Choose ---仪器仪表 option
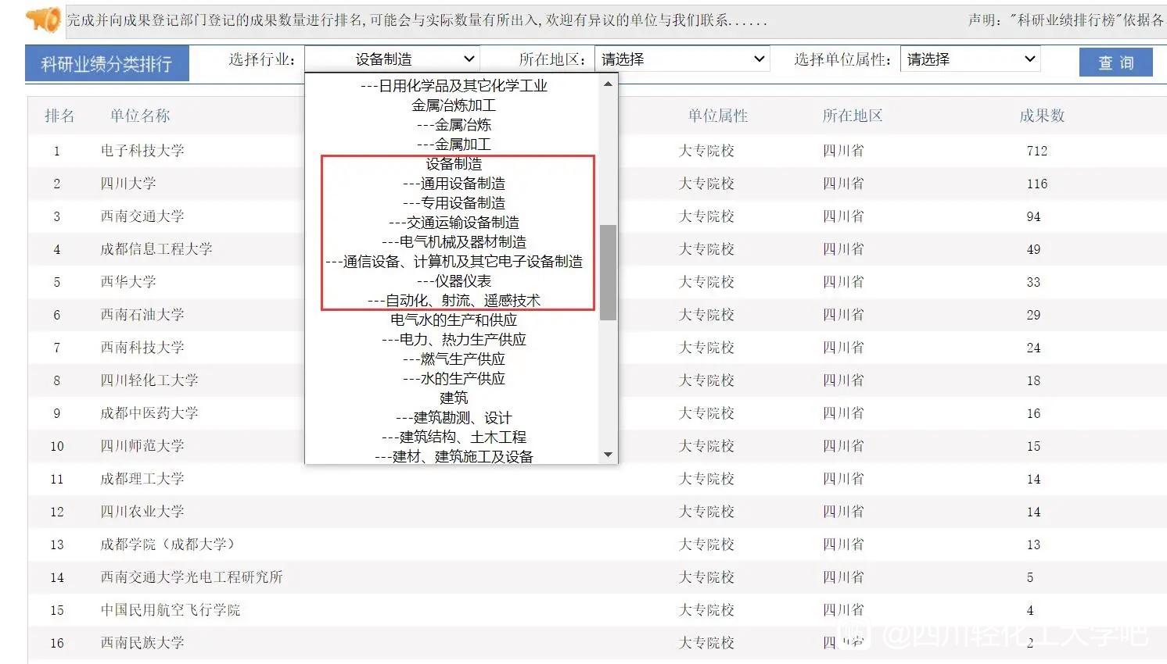 pos(454,281)
